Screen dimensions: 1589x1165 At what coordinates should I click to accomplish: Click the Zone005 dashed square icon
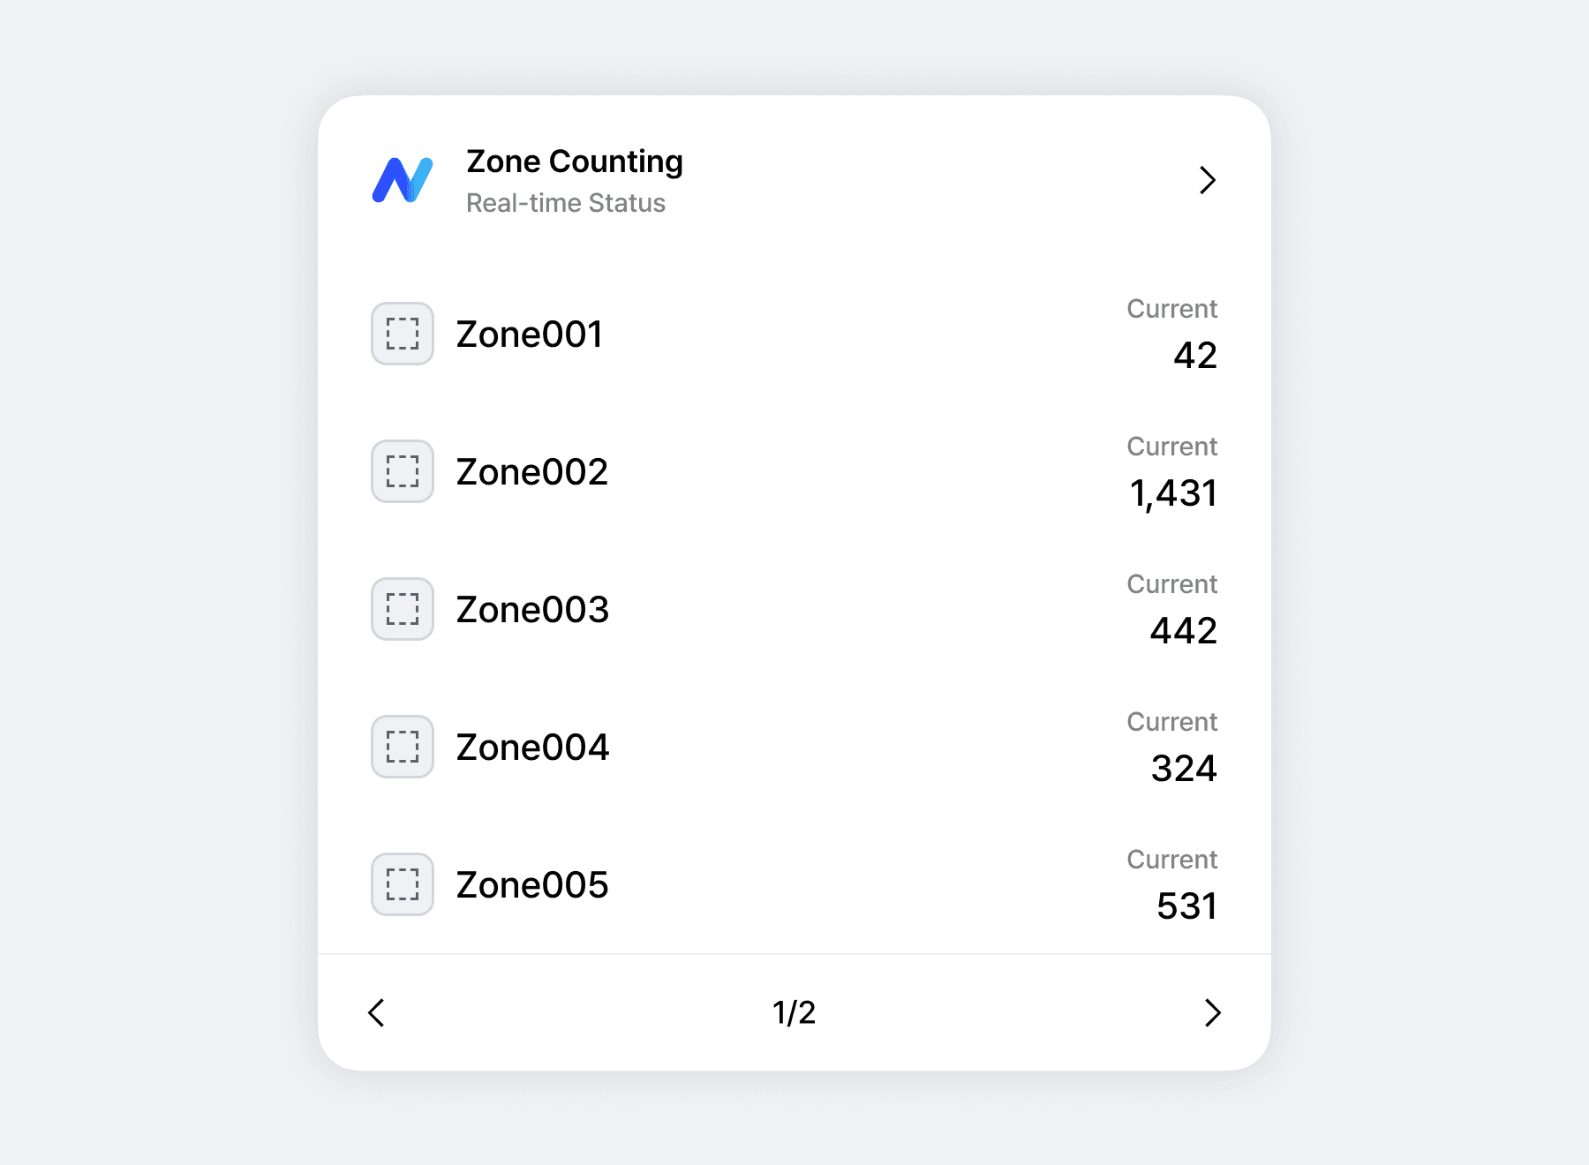pyautogui.click(x=403, y=884)
